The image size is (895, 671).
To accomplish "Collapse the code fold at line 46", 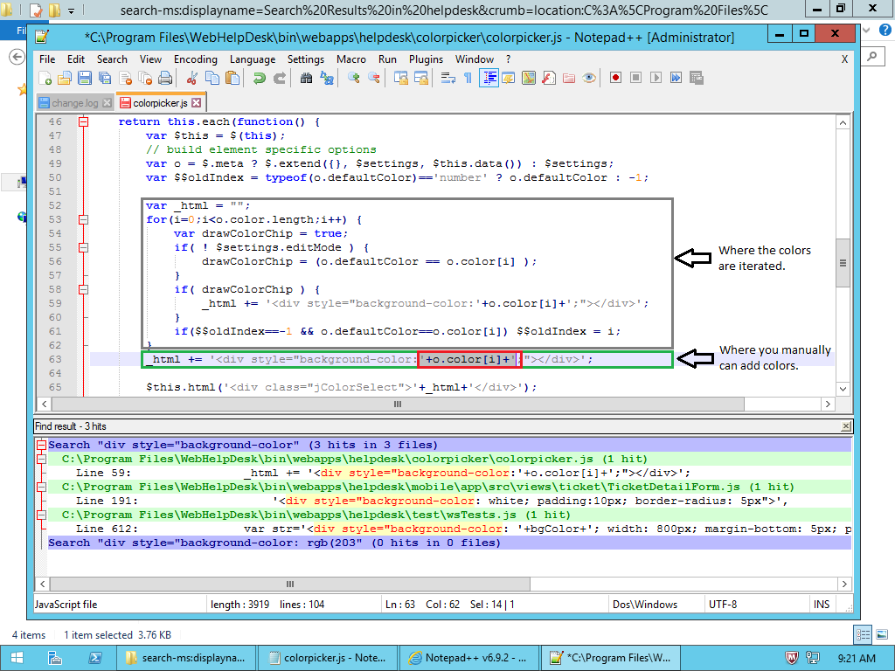I will [84, 122].
